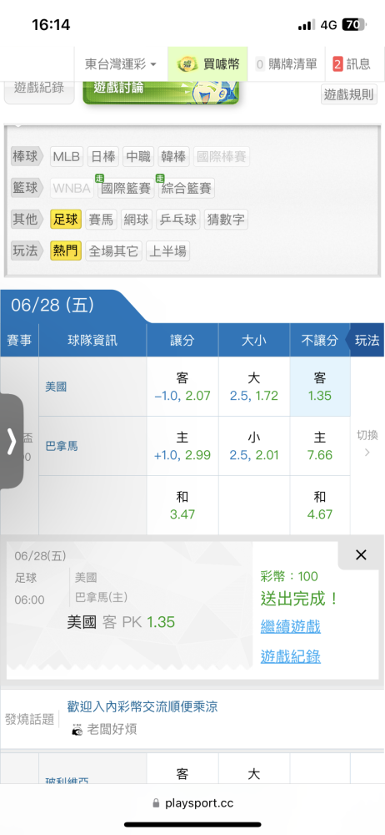
Task: Open the 東台灣運彩 dropdown
Action: (121, 64)
